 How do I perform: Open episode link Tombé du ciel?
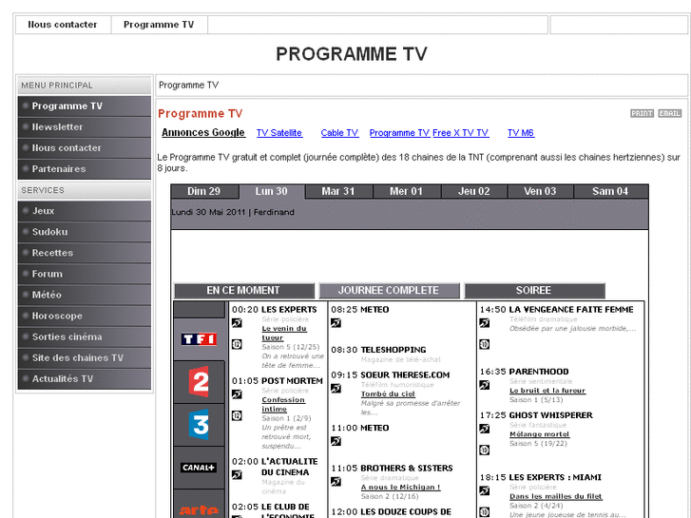point(388,394)
